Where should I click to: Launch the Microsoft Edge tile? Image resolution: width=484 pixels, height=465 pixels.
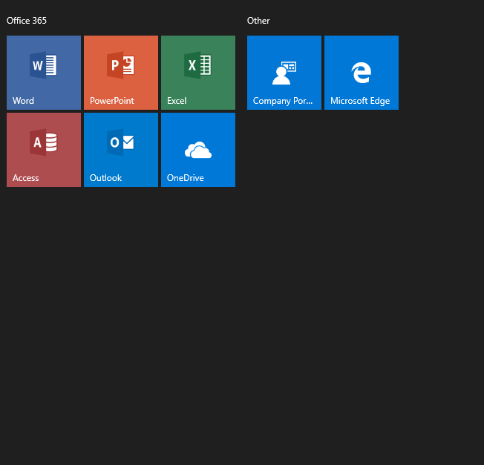(362, 73)
